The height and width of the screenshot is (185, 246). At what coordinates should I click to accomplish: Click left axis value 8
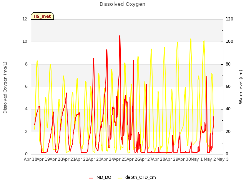coord(26,64)
